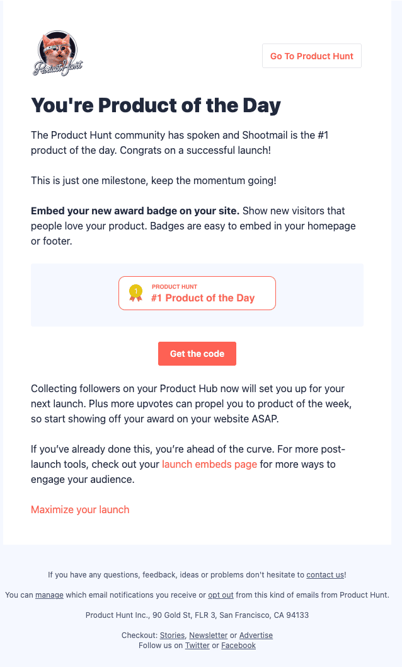Image resolution: width=402 pixels, height=667 pixels.
Task: Open Product Hunt via Go To Product Hunt
Action: [311, 55]
